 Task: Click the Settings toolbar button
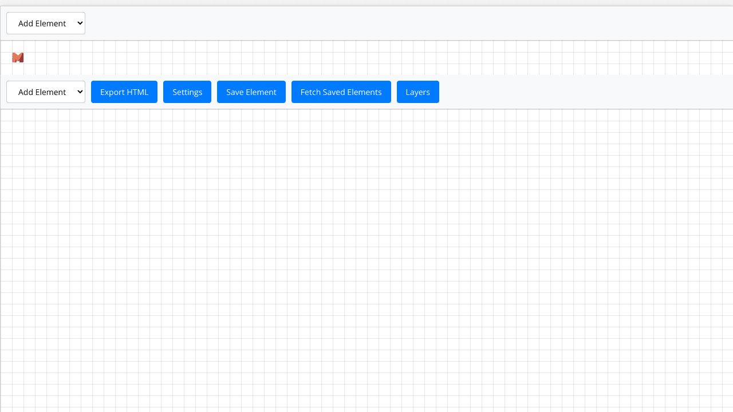[x=187, y=92]
